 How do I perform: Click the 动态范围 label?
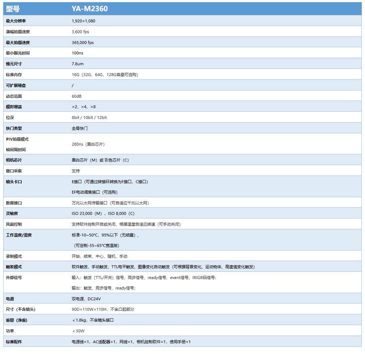[x=14, y=96]
